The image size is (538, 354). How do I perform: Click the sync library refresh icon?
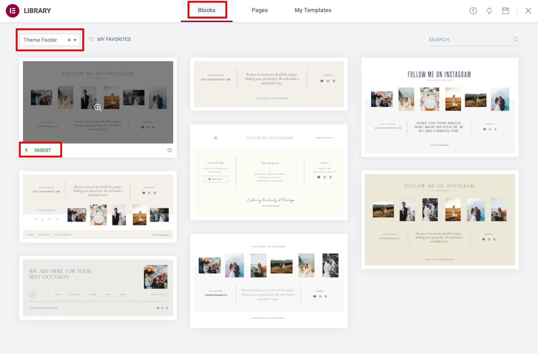click(489, 10)
